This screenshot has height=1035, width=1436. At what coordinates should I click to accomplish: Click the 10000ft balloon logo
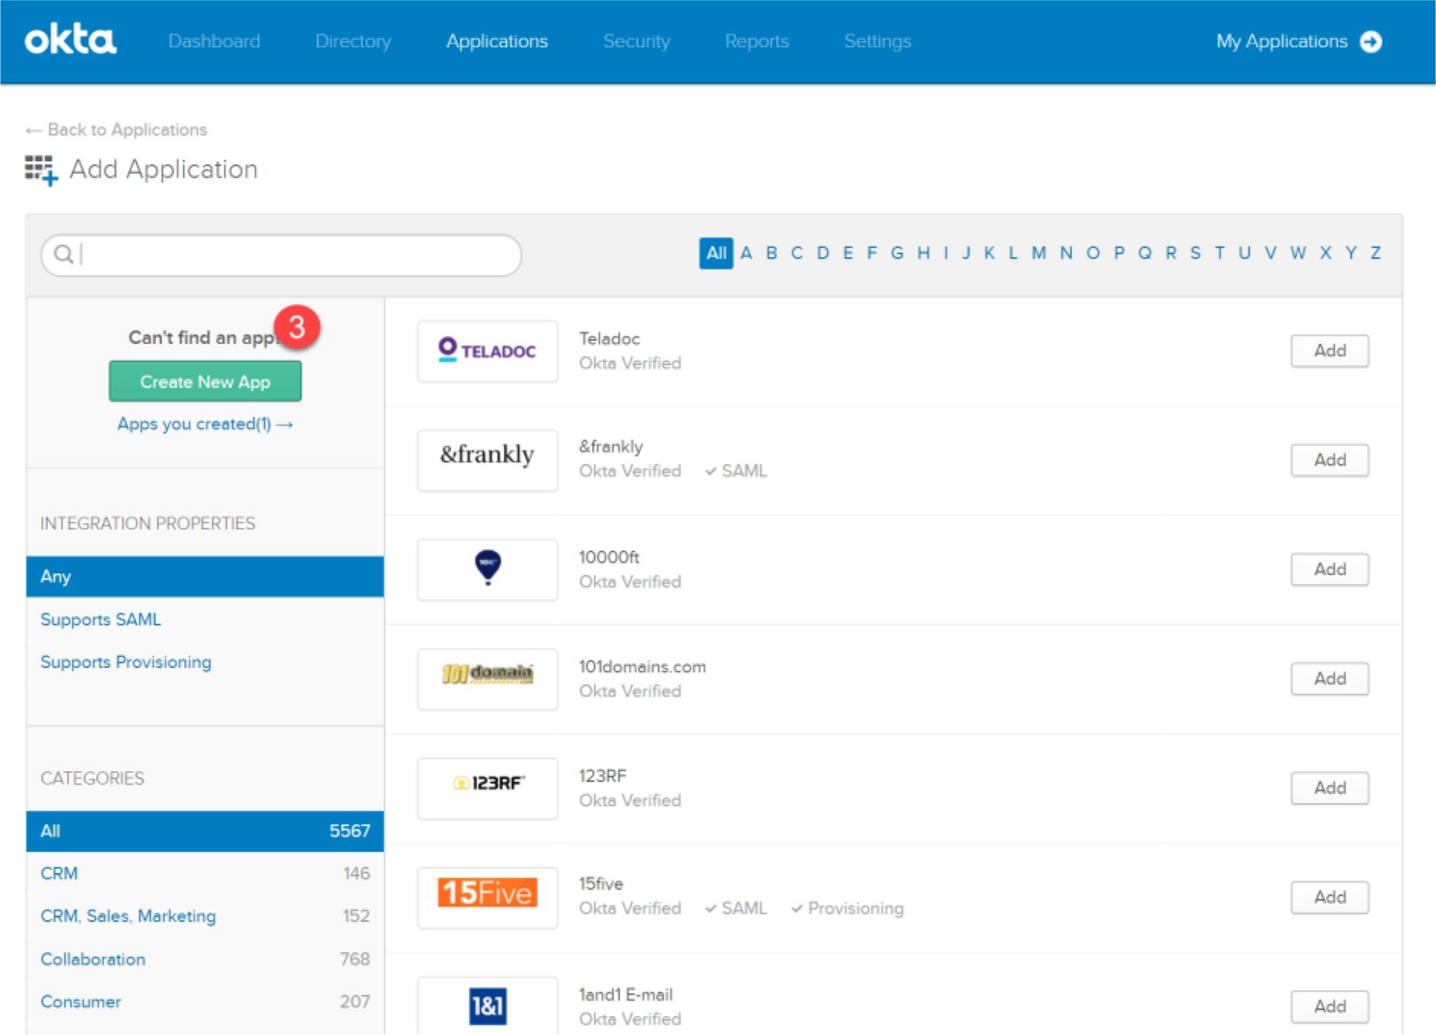(487, 569)
